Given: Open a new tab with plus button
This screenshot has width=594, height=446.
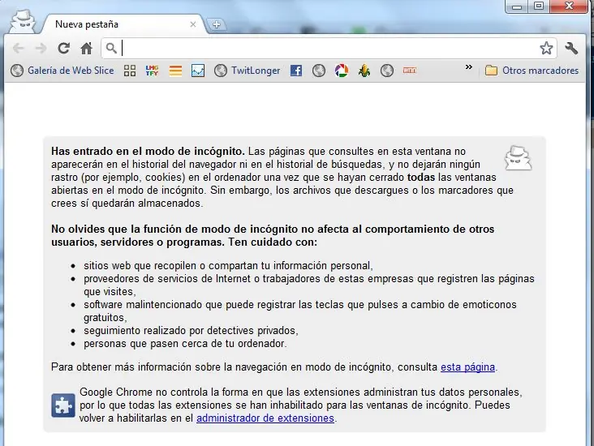Looking at the screenshot, I should pyautogui.click(x=217, y=24).
